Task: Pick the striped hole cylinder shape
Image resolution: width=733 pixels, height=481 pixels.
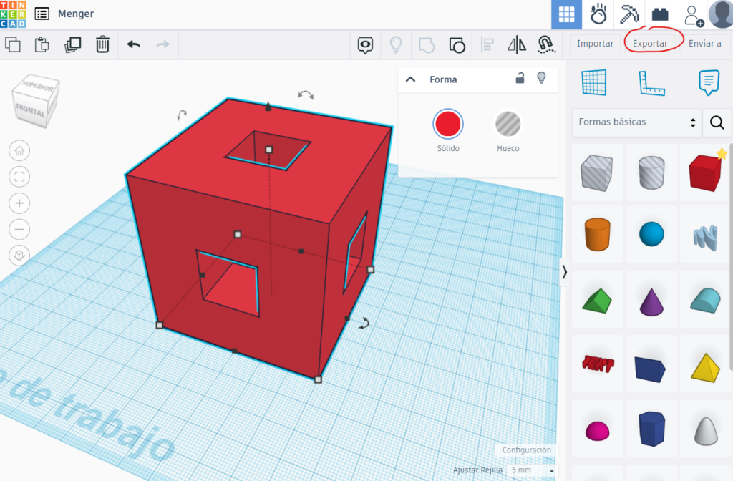Action: click(x=651, y=173)
